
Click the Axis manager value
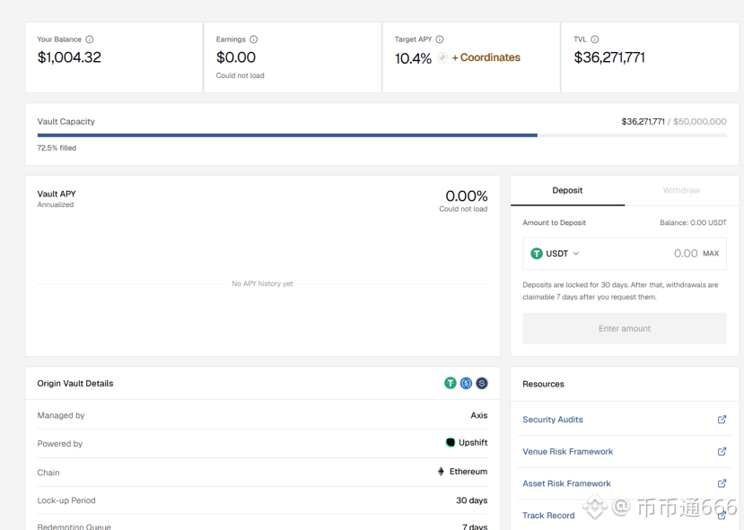478,415
